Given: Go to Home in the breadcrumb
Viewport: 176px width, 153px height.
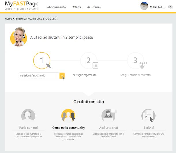Looking at the screenshot, I should 8,19.
